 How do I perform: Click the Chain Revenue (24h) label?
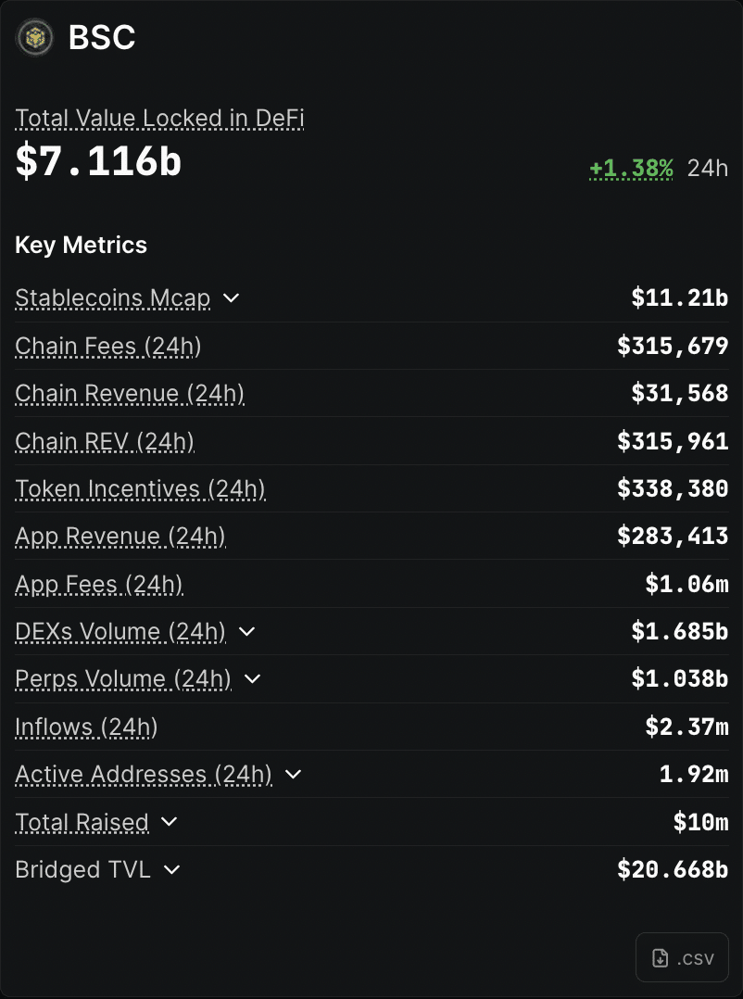tap(130, 394)
